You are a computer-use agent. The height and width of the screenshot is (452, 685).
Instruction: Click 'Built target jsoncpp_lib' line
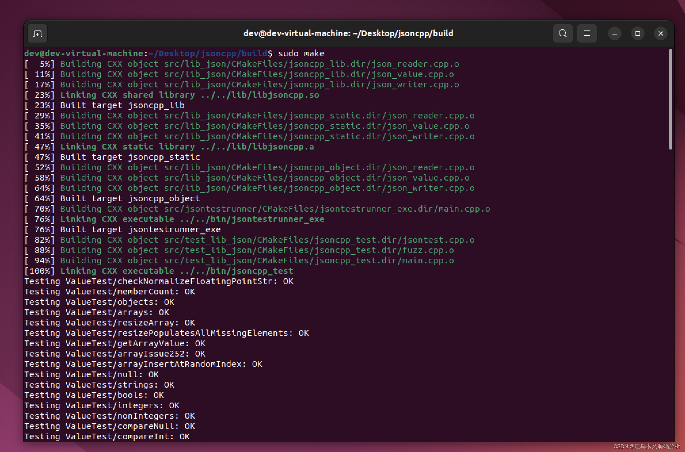pos(104,106)
